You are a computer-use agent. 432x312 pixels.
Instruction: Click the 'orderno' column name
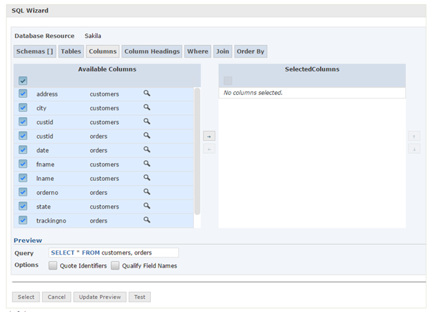point(47,193)
